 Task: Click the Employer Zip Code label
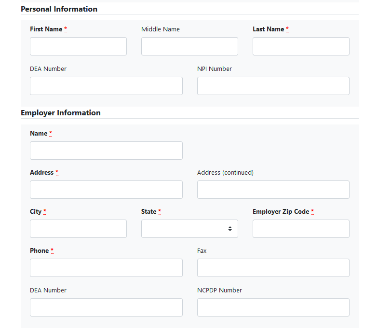pos(281,212)
